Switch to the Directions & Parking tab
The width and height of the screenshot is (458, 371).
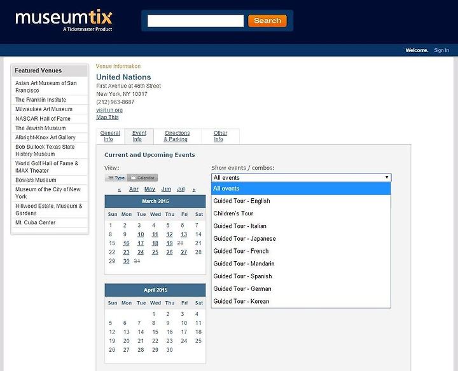click(x=177, y=136)
